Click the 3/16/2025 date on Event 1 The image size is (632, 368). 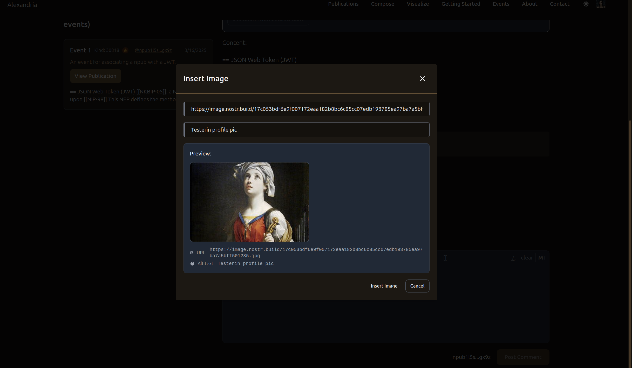pyautogui.click(x=195, y=50)
